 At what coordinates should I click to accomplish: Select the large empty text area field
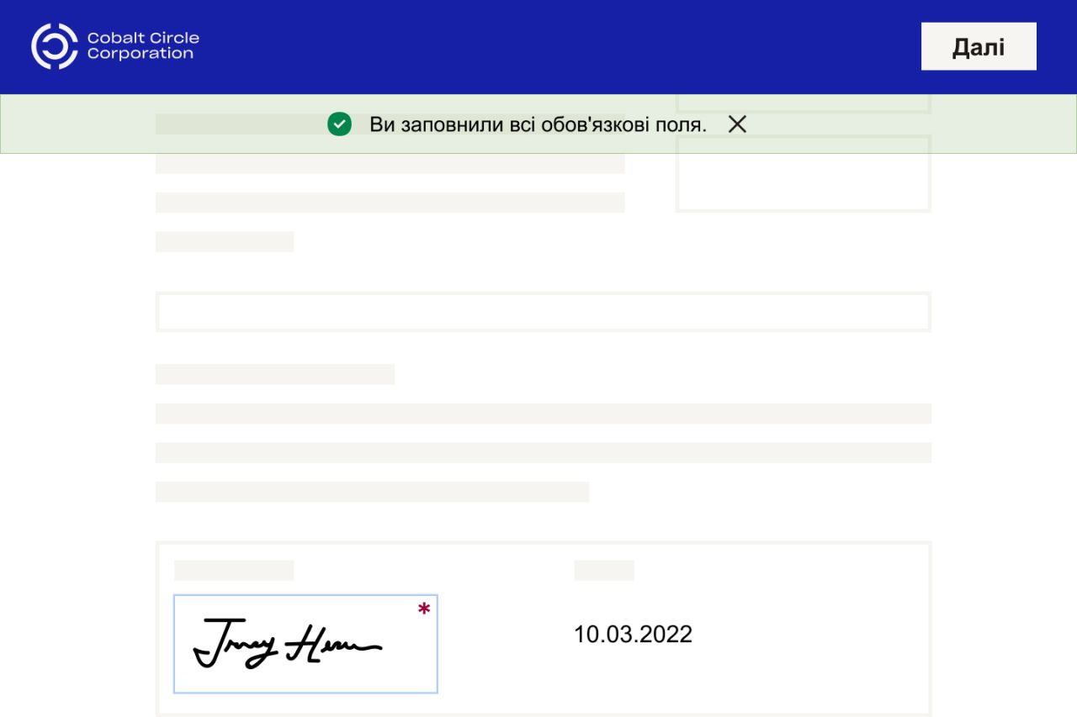point(541,310)
